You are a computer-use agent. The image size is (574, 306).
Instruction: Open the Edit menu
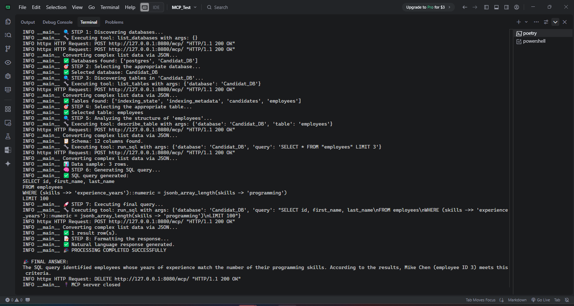point(36,7)
